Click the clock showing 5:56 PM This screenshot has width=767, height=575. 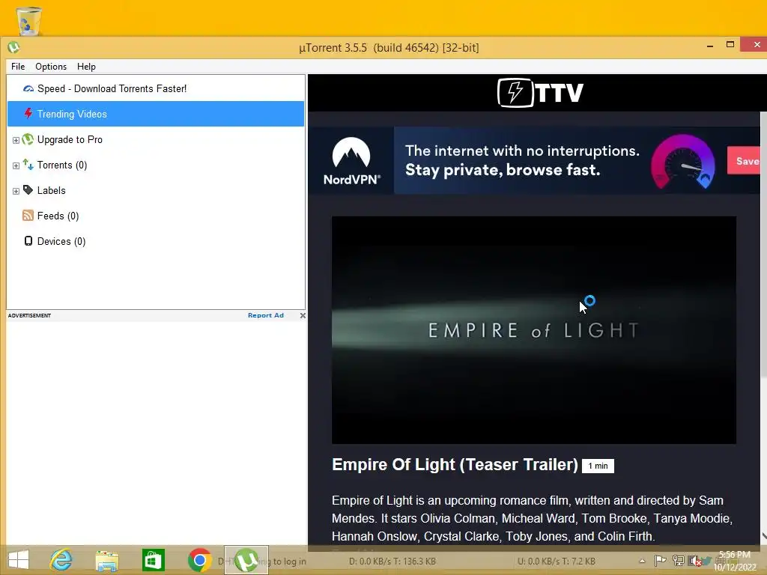pos(734,561)
